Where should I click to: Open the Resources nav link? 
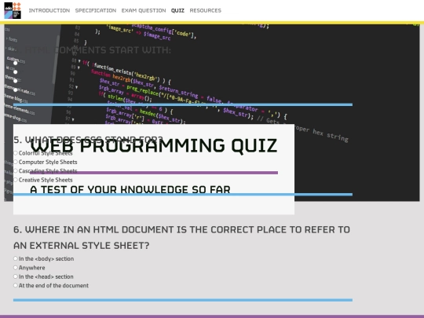click(x=205, y=10)
